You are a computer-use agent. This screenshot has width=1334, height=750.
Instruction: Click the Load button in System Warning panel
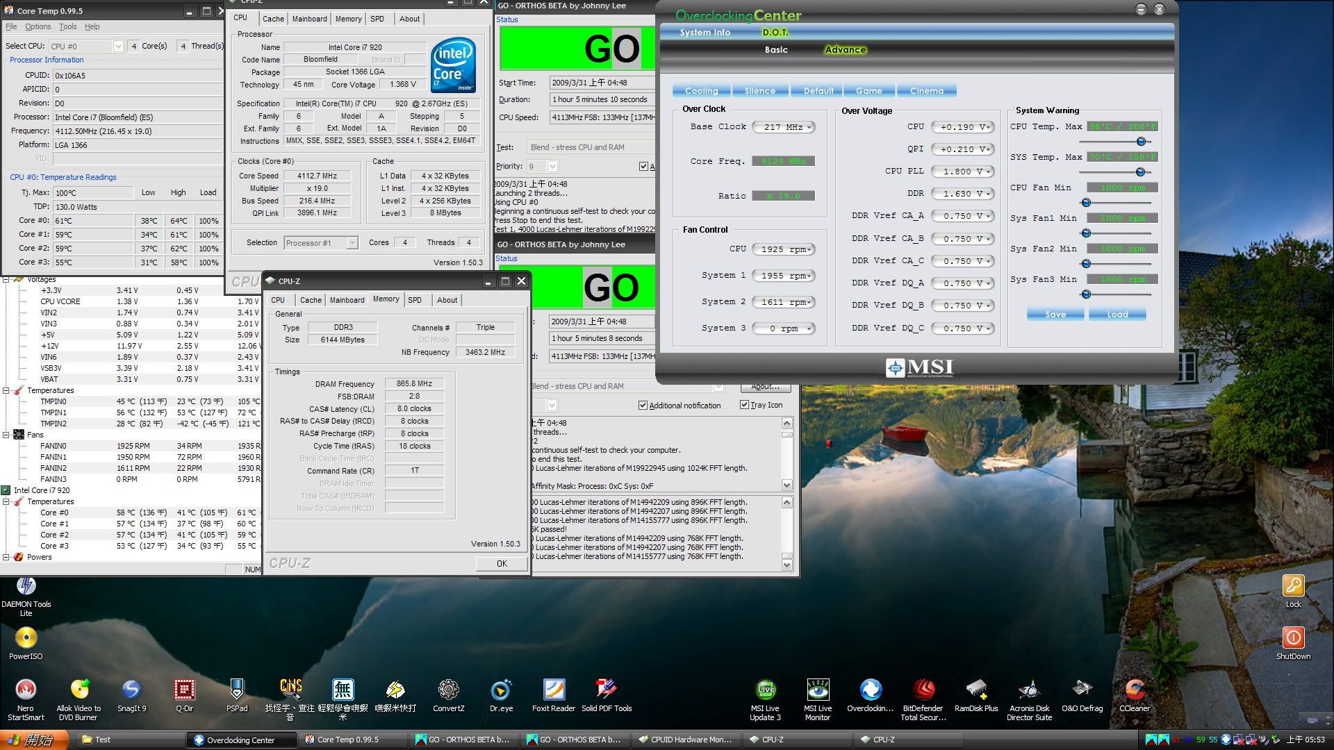coord(1117,314)
